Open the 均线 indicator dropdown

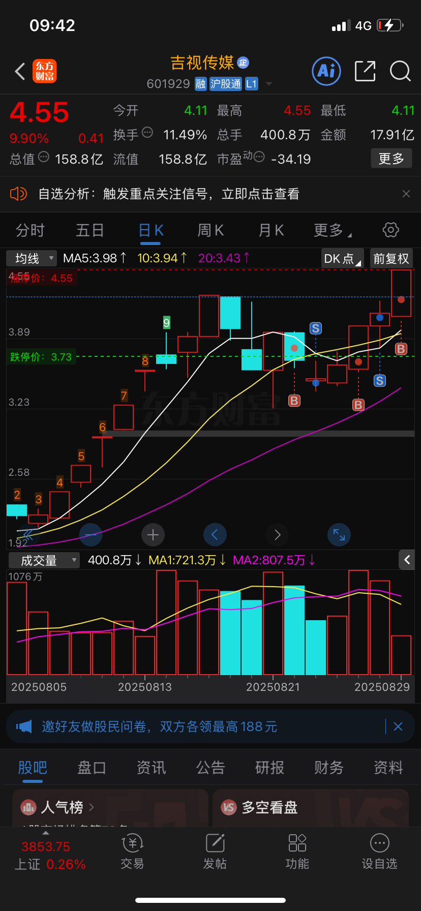pyautogui.click(x=32, y=258)
